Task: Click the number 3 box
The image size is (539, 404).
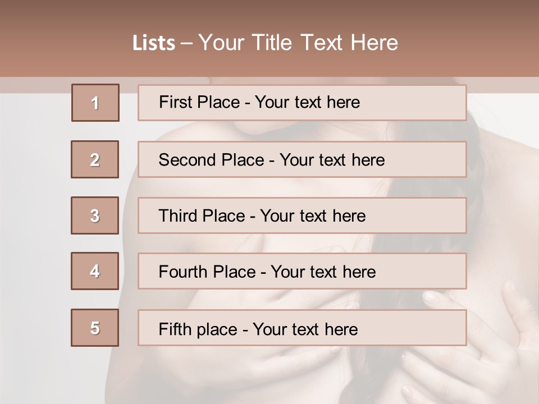Action: click(95, 215)
